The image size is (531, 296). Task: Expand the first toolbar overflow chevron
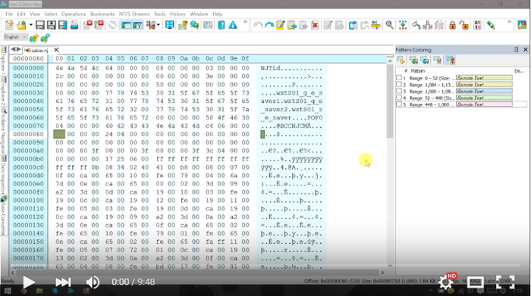pos(246,22)
